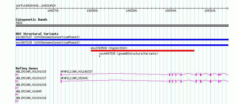This screenshot has height=104, width=236.
Task: Open ABLIM3|NM_001301028 transcript label
Action: (x=31, y=85)
